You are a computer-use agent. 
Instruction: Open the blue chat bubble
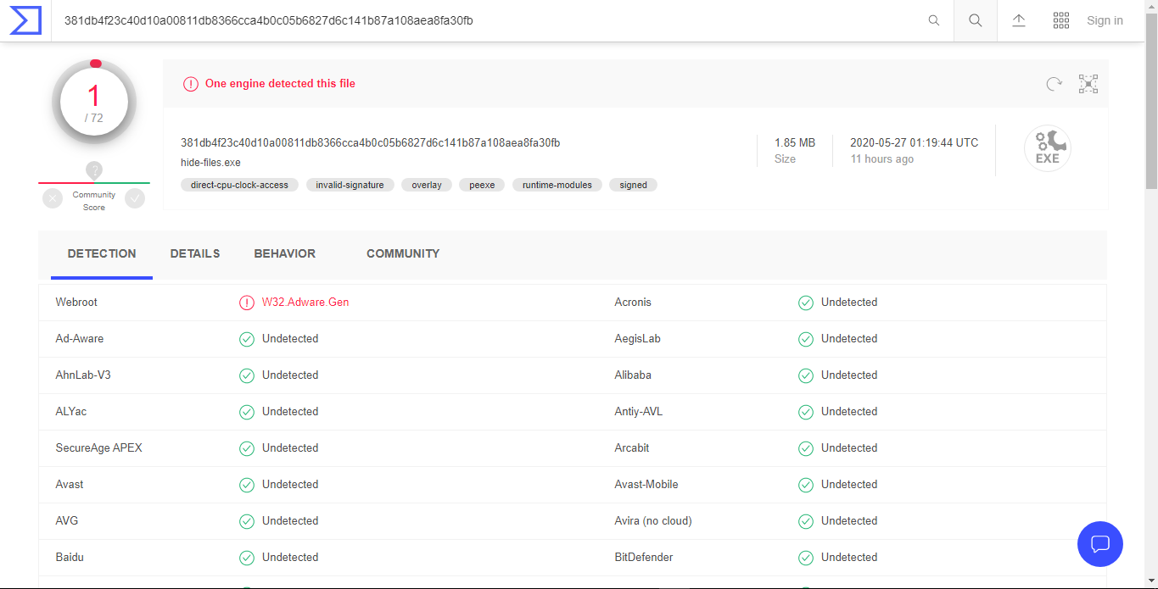click(1100, 543)
